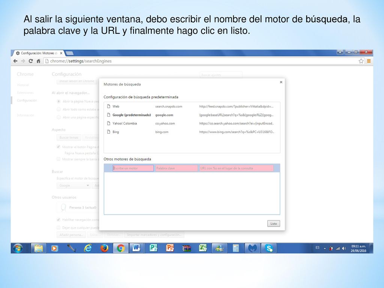
Task: Focus the 'Escribe un motor' field
Action: [133, 168]
